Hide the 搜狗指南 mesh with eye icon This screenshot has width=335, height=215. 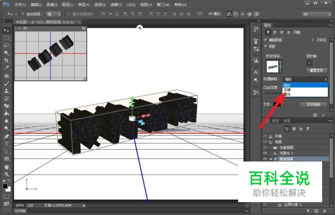tap(265, 159)
